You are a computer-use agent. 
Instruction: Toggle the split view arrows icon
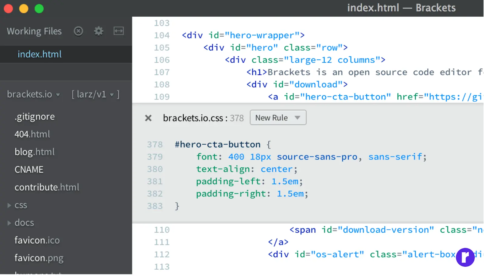pos(119,31)
